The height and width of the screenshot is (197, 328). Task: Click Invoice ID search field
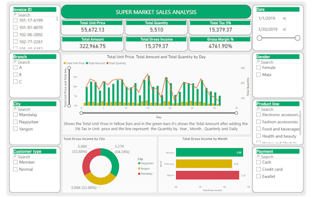pyautogui.click(x=35, y=15)
